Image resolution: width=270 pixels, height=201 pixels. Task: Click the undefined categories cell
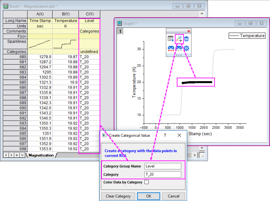pos(89,52)
